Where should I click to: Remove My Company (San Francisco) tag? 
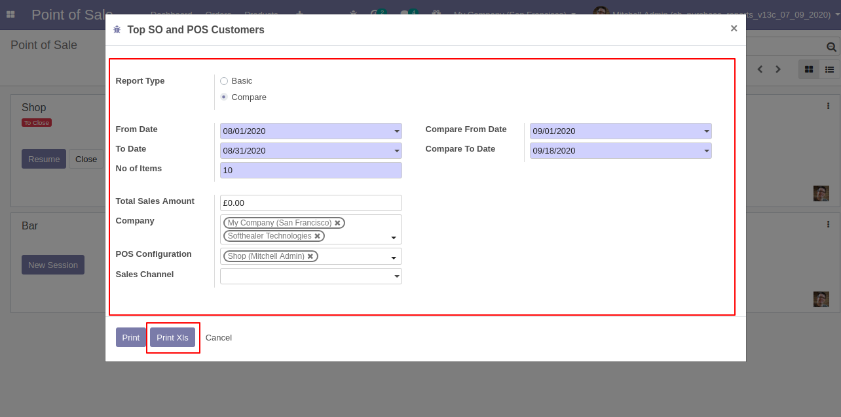pos(337,223)
